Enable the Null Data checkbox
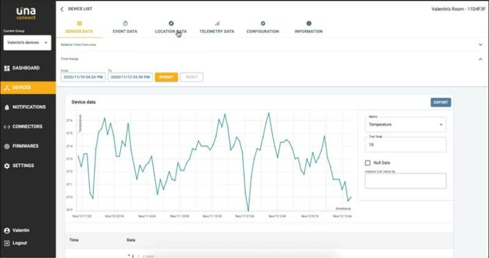 click(x=368, y=163)
